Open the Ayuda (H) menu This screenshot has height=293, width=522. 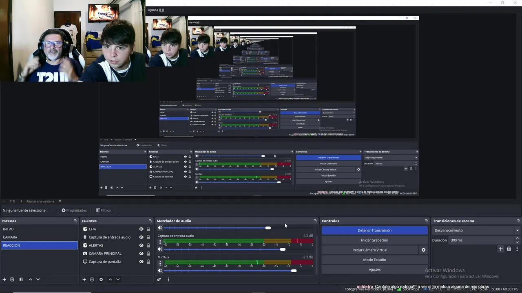pos(156,10)
